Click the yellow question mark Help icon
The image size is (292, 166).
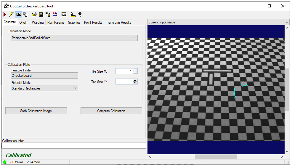80,14
